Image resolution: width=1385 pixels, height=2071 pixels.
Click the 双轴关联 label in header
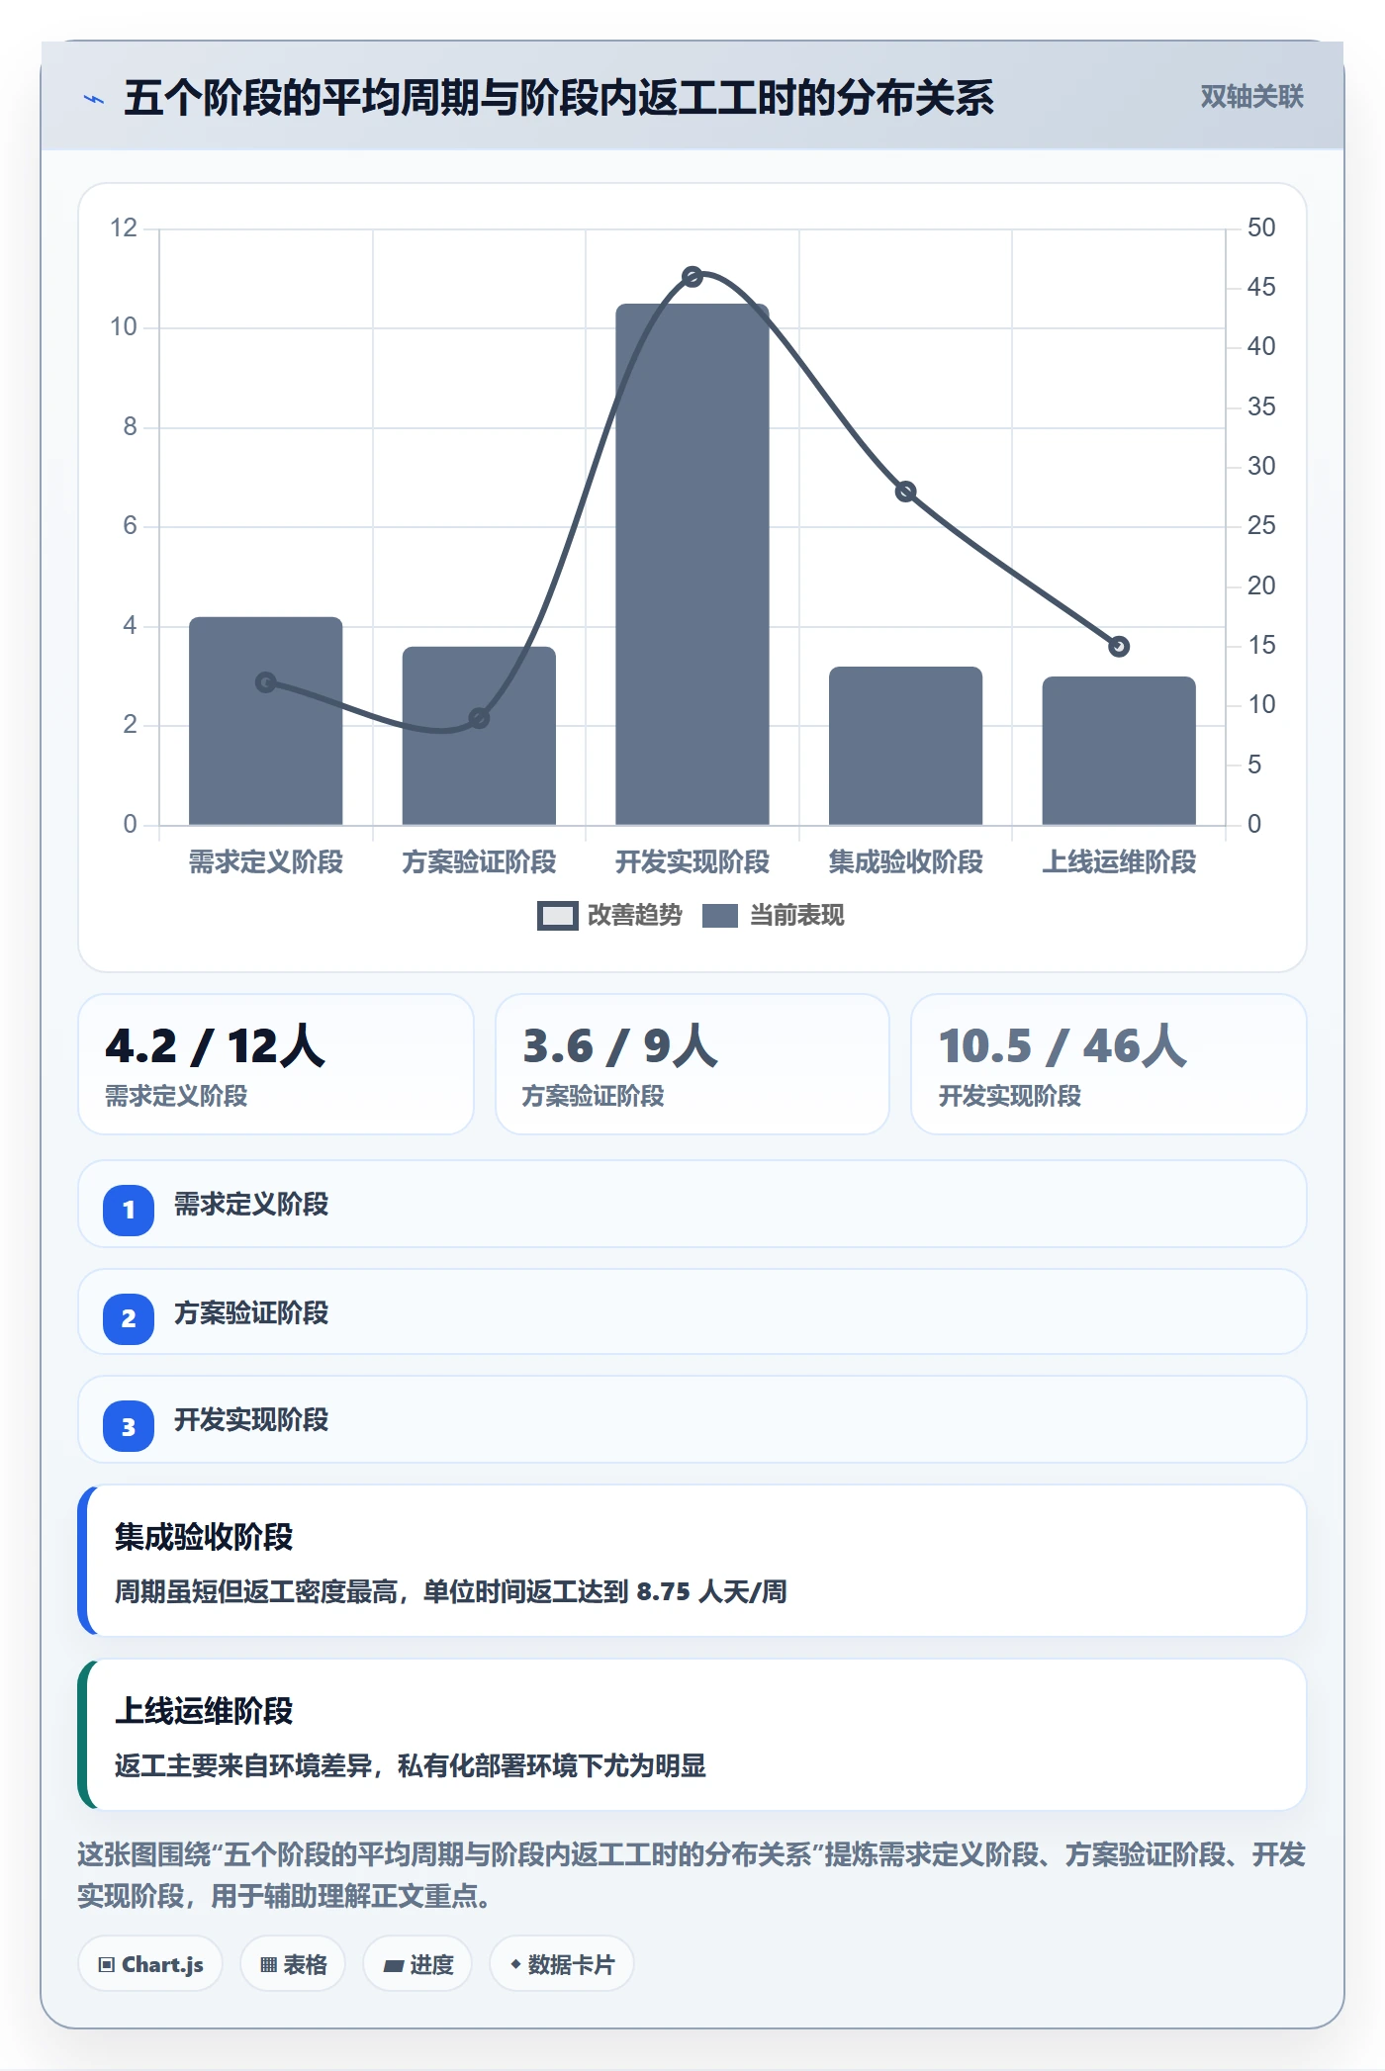point(1251,97)
